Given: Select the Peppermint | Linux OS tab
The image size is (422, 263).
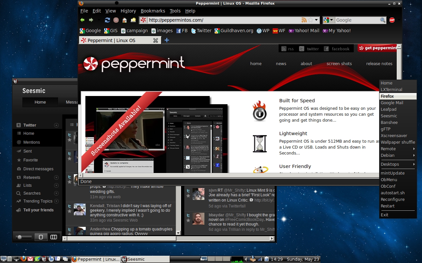Looking at the screenshot, I should pyautogui.click(x=119, y=40).
